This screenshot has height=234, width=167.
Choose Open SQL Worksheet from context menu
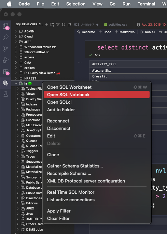(97, 87)
